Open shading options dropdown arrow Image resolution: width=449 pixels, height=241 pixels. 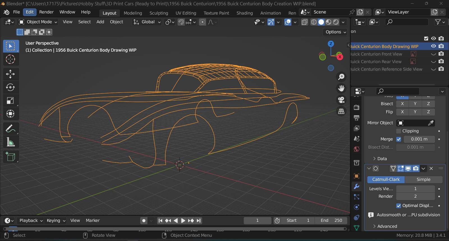pyautogui.click(x=343, y=22)
